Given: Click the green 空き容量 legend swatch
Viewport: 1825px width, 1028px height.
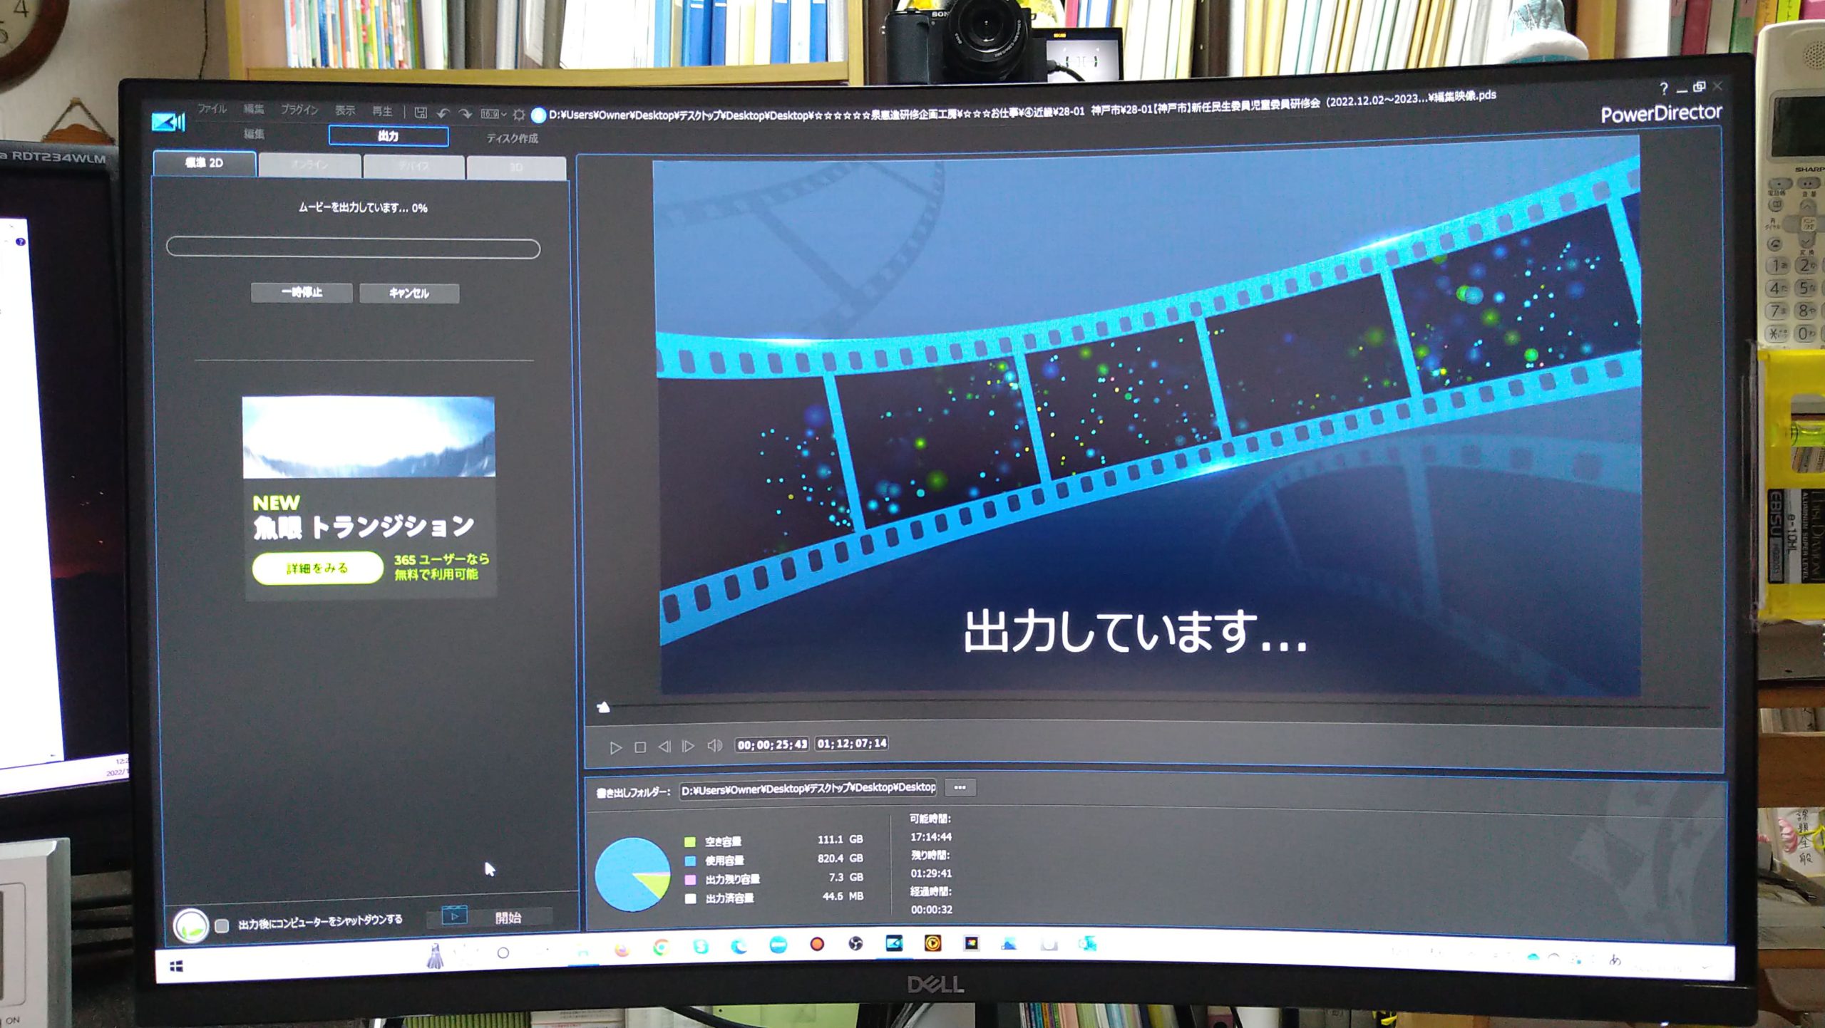Looking at the screenshot, I should pos(689,841).
